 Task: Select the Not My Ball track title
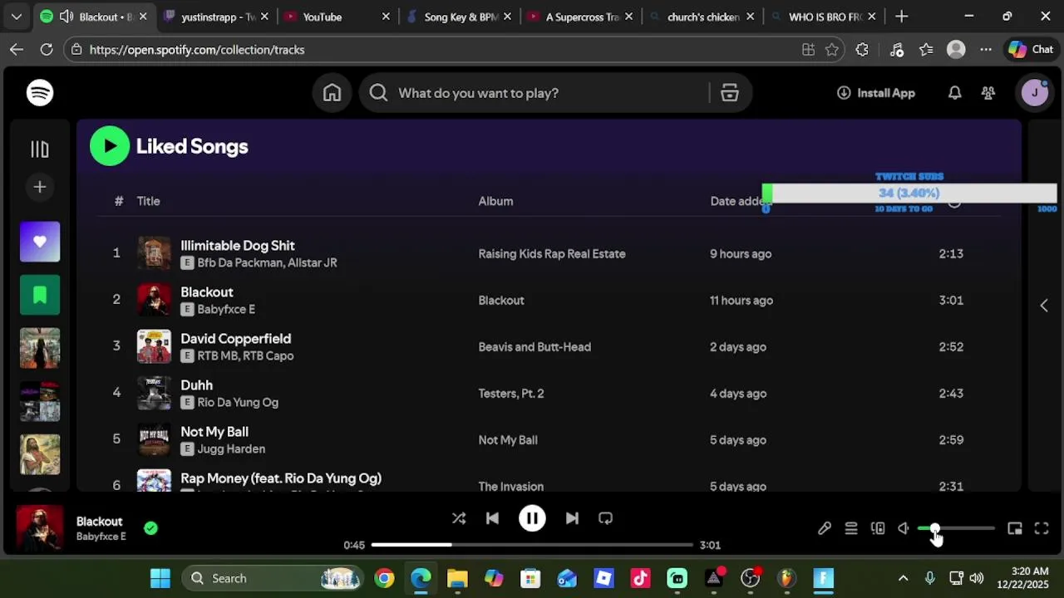(x=214, y=432)
